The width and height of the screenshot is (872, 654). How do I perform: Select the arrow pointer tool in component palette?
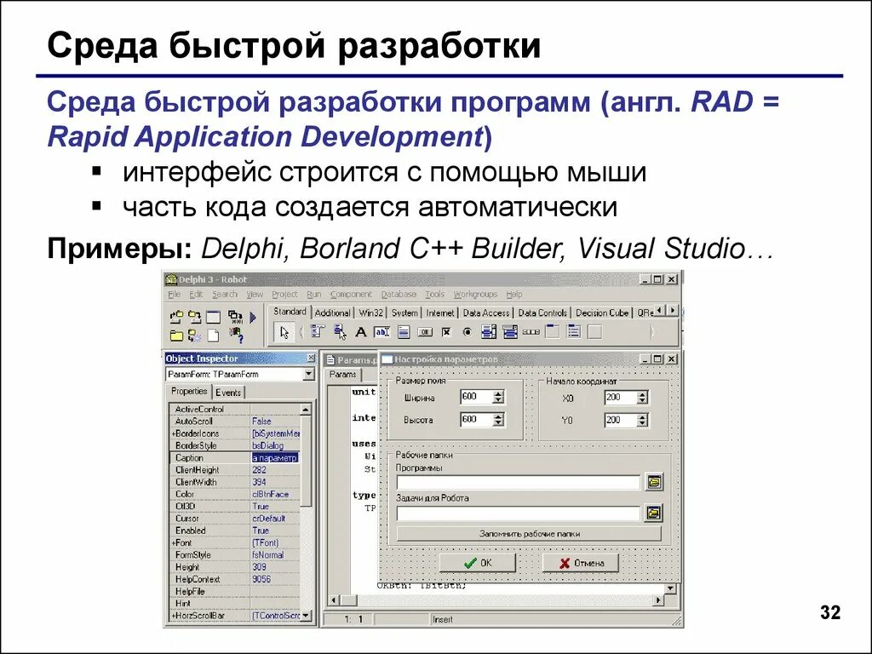coord(284,333)
